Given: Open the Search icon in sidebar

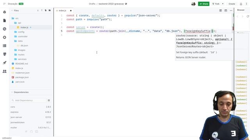Looking at the screenshot, I should click(5, 29).
